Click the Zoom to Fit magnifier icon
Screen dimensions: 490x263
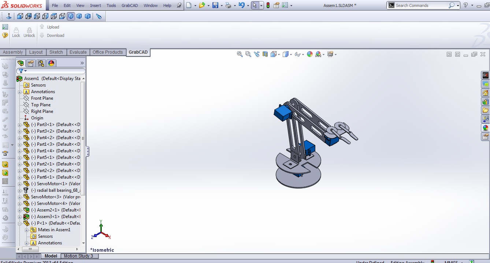coord(240,54)
